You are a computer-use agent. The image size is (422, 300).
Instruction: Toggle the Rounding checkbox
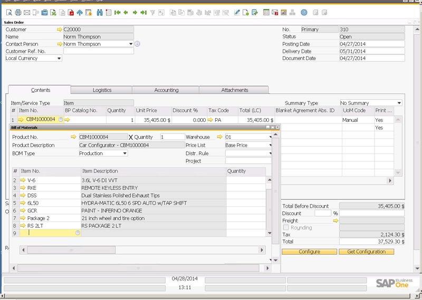click(x=286, y=228)
